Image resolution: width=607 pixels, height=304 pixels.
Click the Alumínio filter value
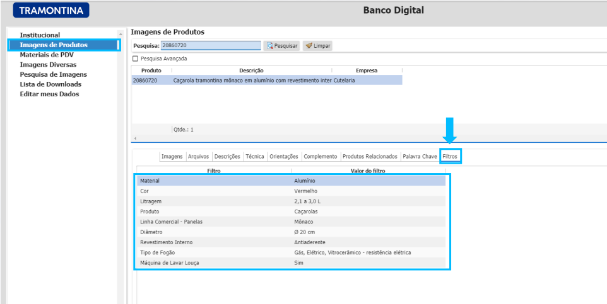(x=305, y=181)
